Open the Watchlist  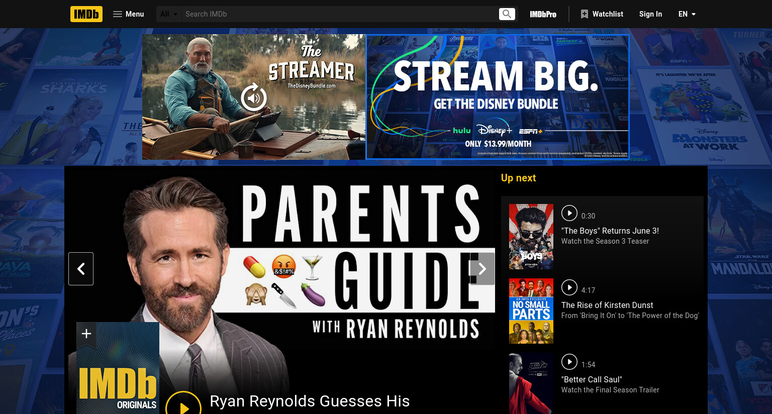[x=602, y=14]
